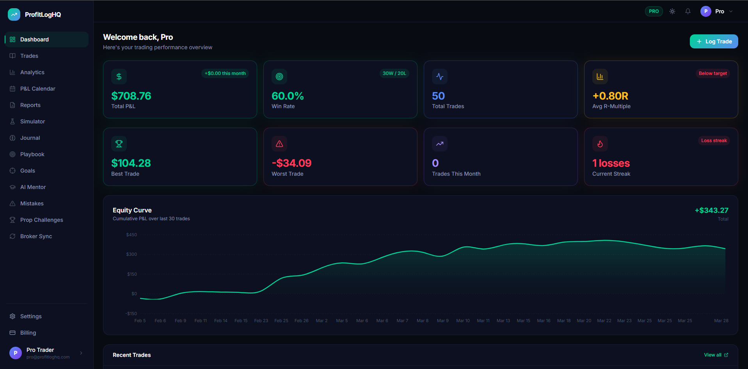The height and width of the screenshot is (369, 748).
Task: Select the Playbook icon
Action: [x=12, y=154]
